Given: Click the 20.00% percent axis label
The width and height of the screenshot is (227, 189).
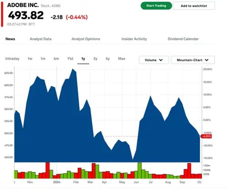Looking at the screenshot, I should tap(208, 69).
